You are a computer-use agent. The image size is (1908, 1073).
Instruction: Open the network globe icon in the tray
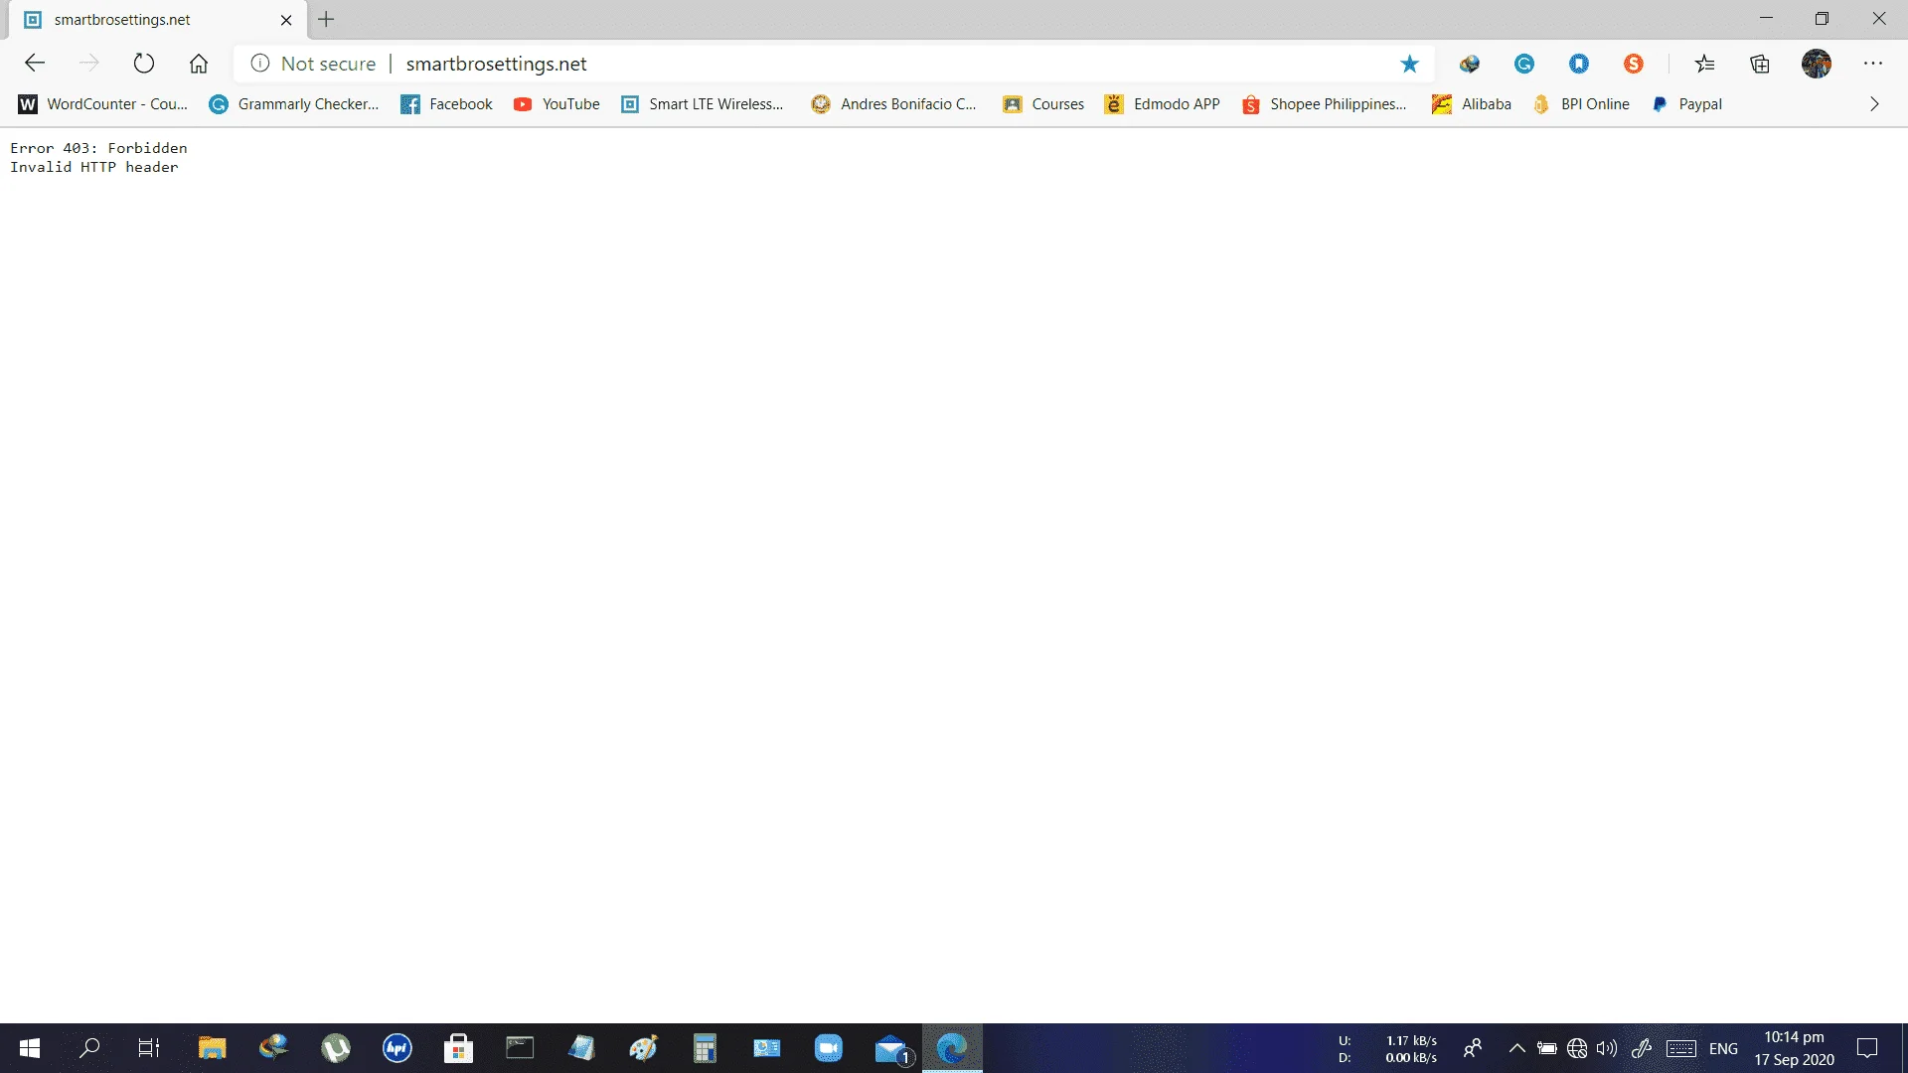[x=1577, y=1048]
